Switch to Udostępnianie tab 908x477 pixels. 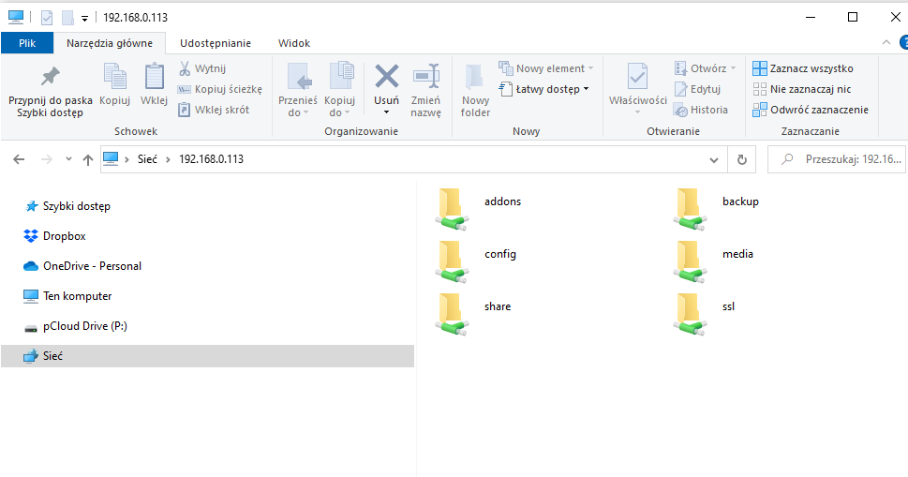pyautogui.click(x=216, y=43)
